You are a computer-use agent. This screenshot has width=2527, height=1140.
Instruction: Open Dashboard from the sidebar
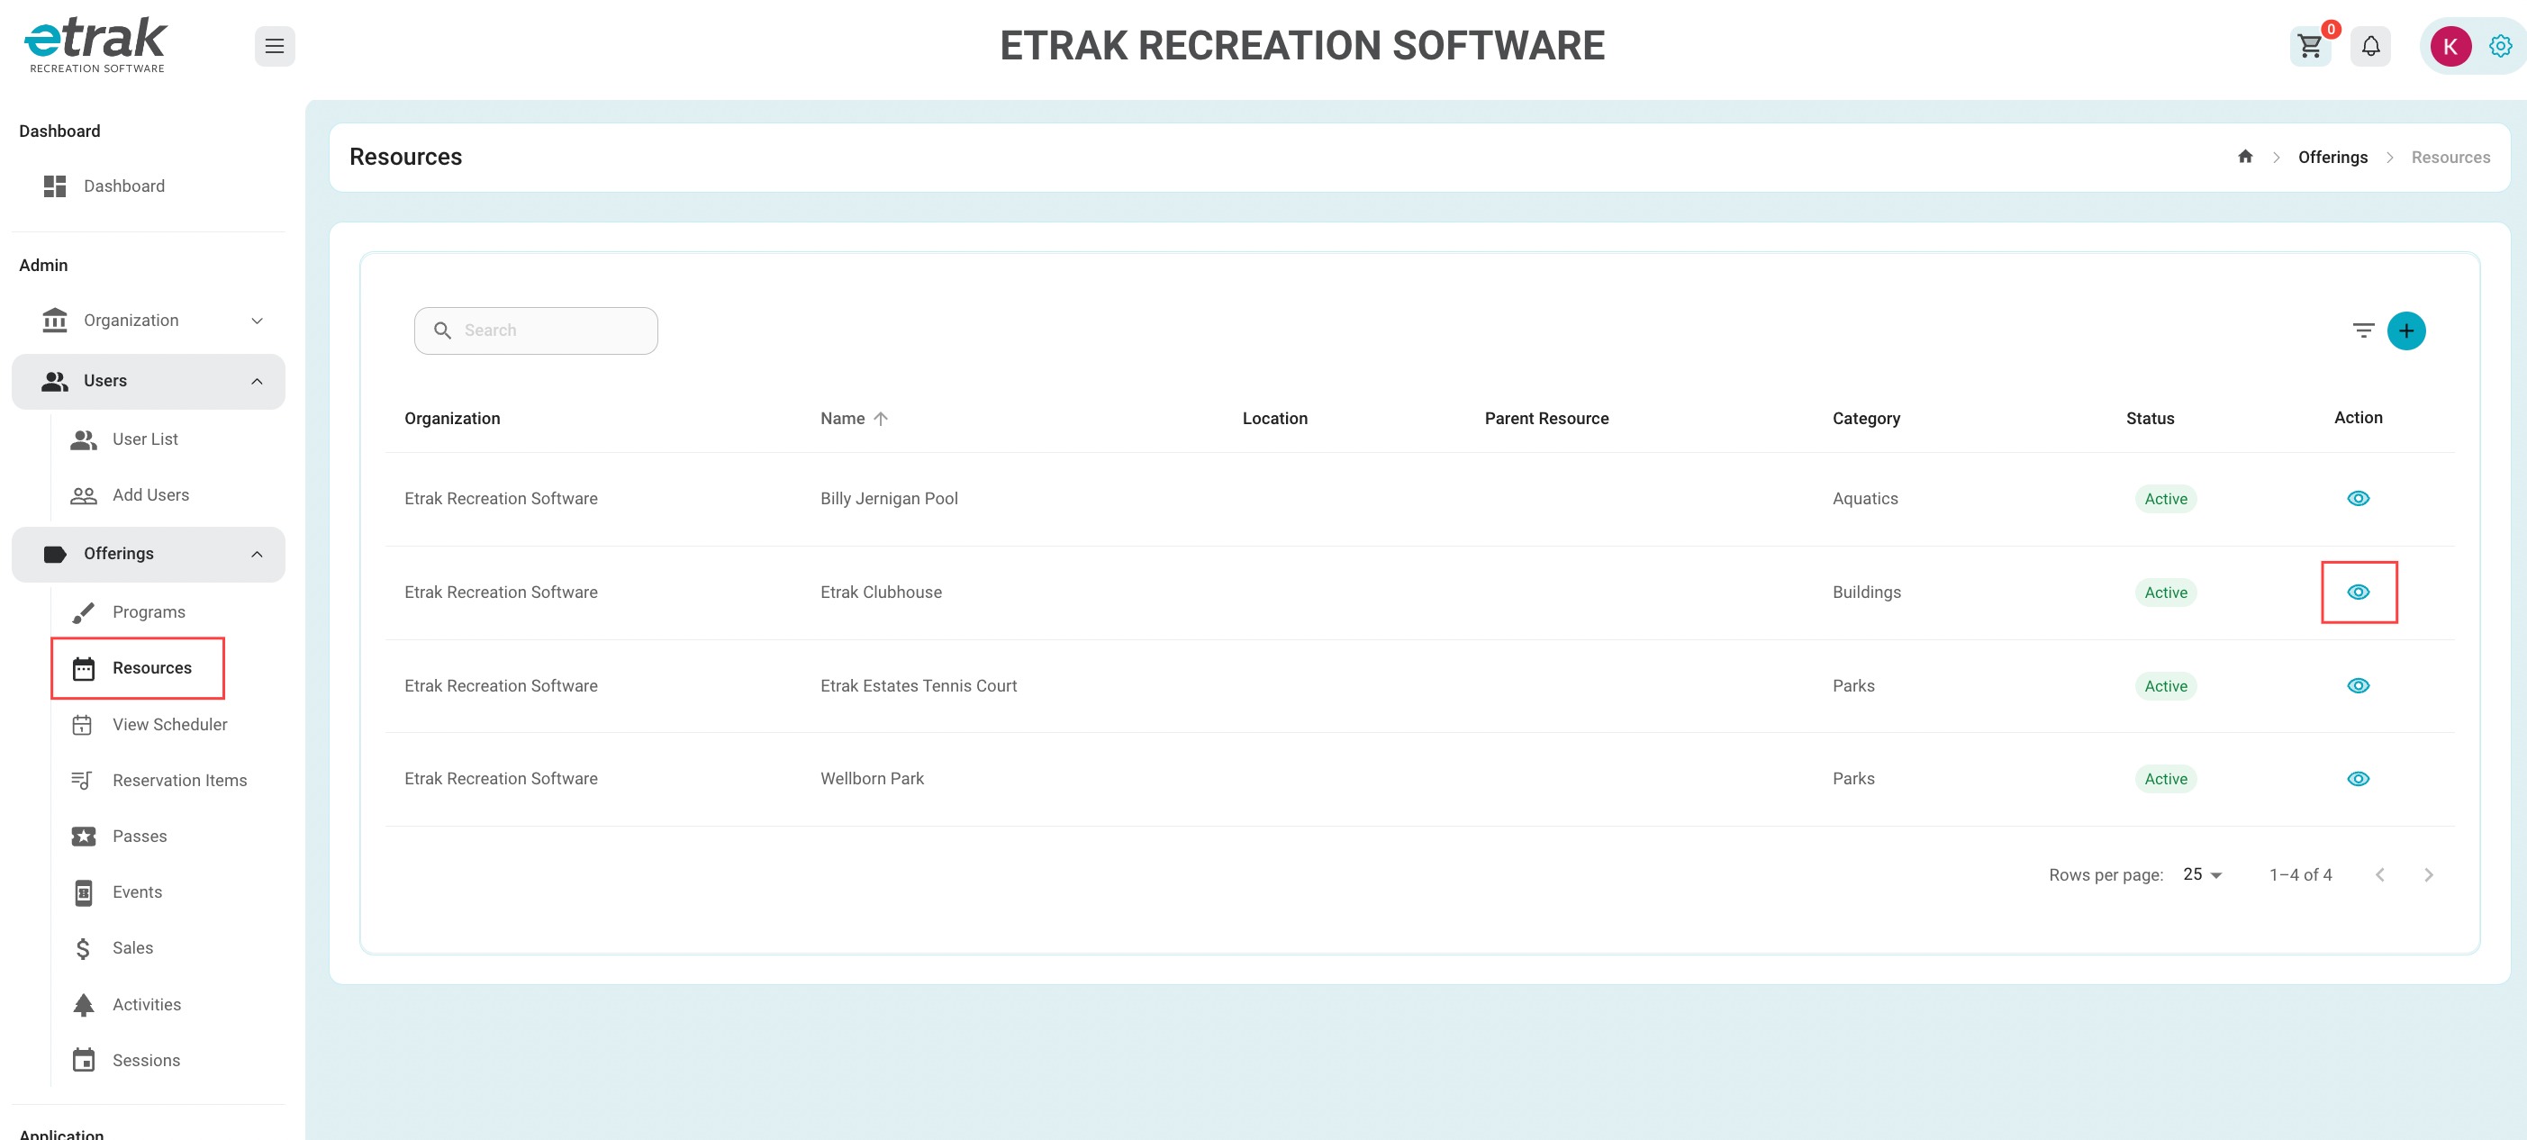[124, 186]
